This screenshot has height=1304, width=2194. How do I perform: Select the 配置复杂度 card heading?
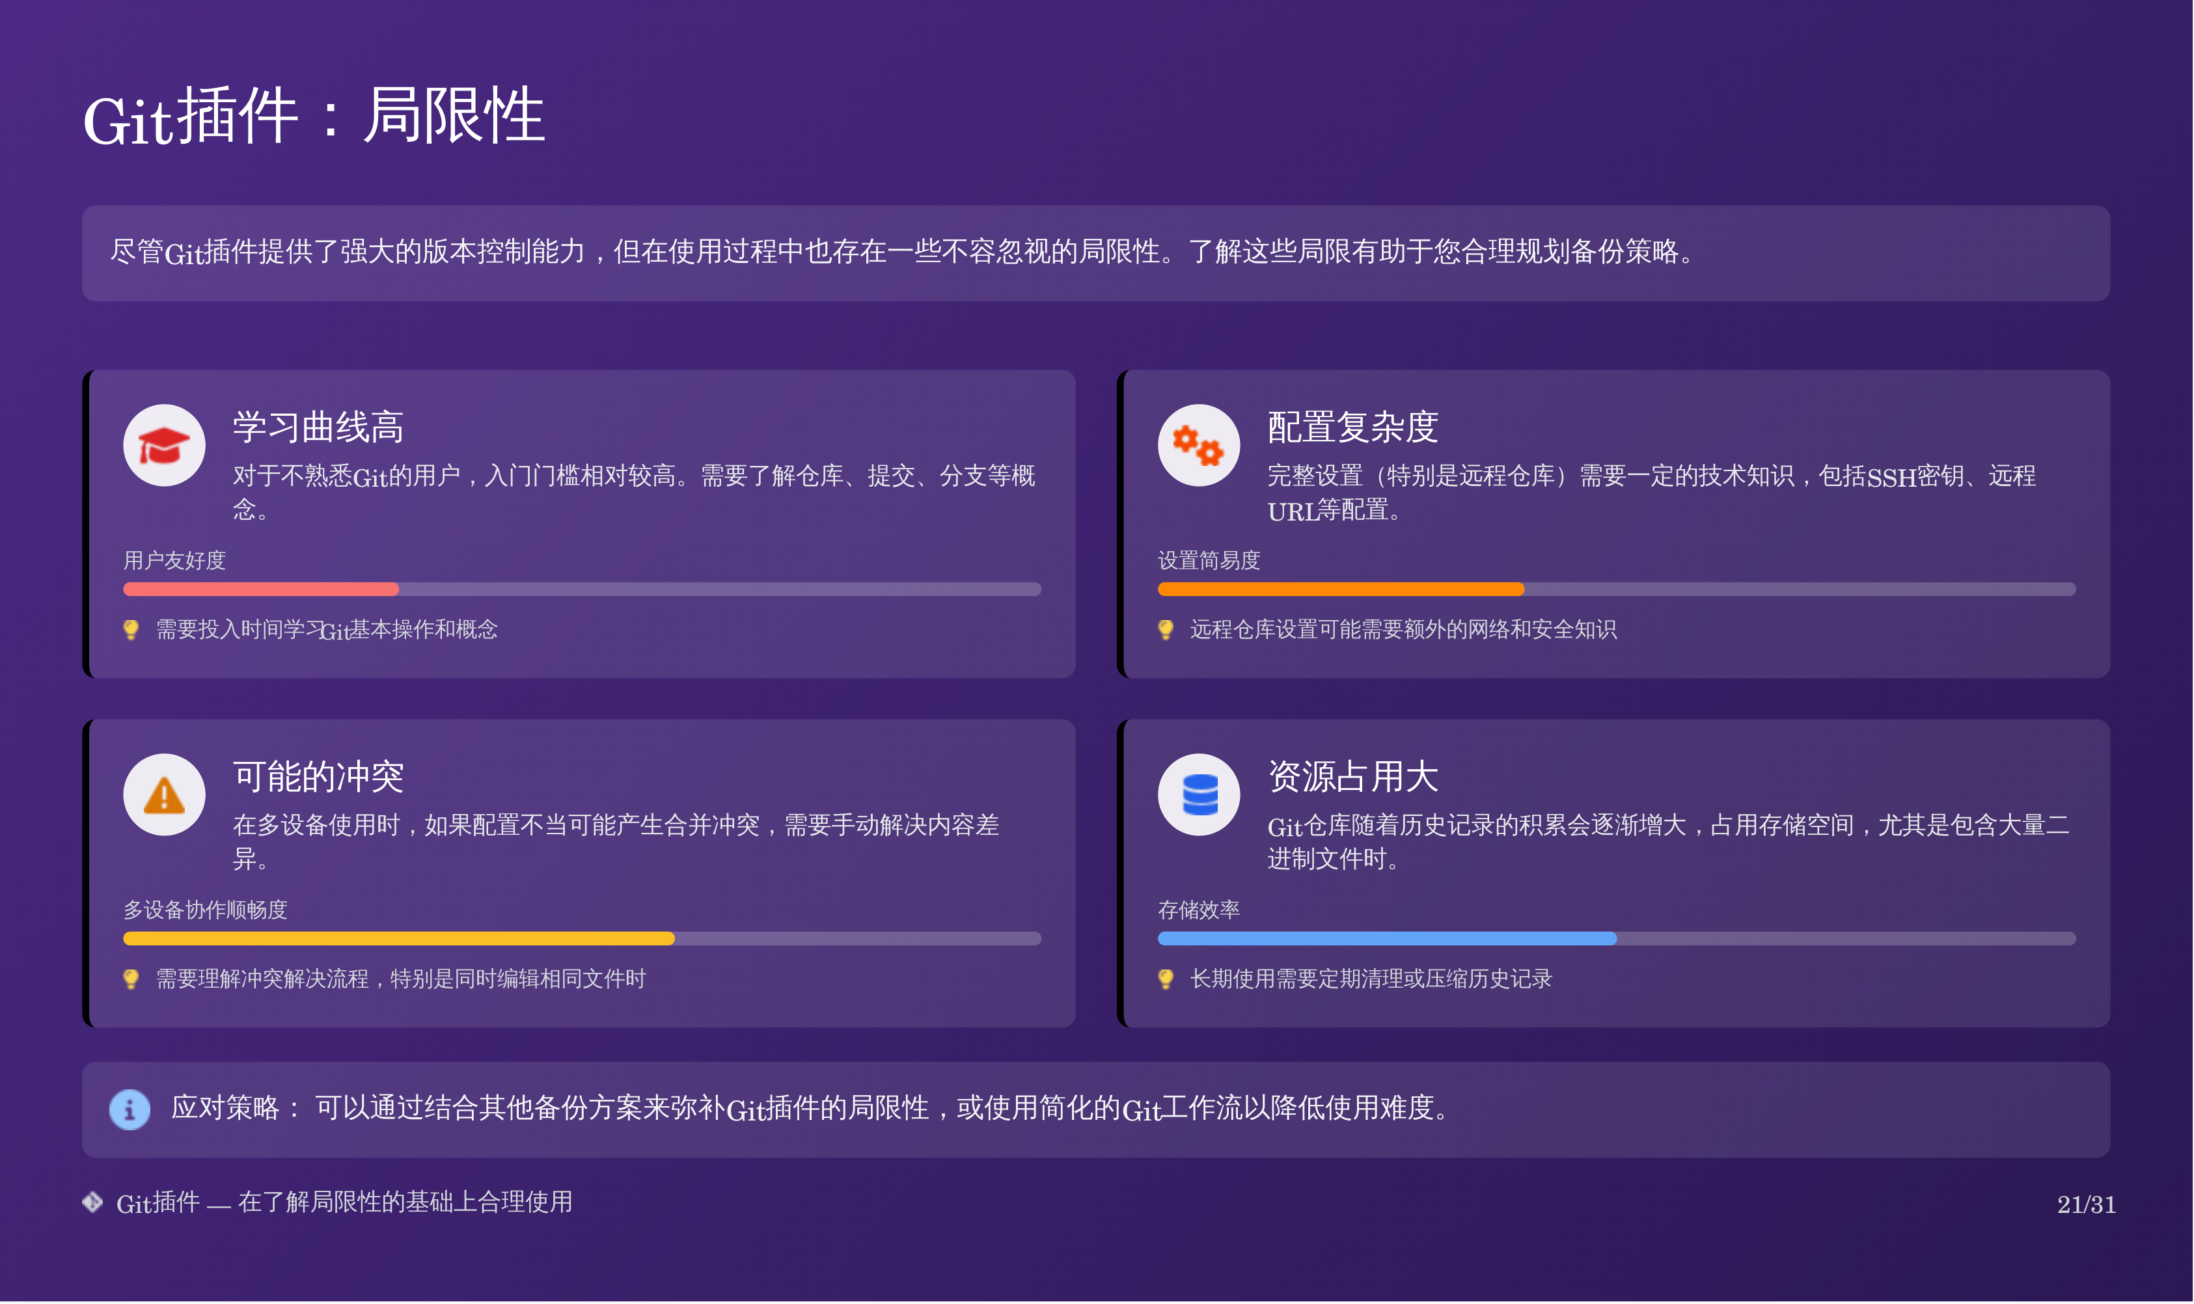tap(1352, 428)
